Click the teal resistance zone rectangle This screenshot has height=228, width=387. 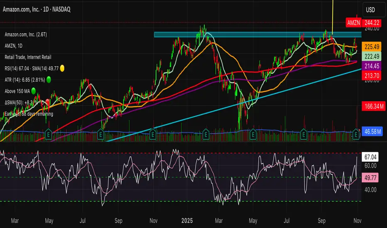coord(258,34)
